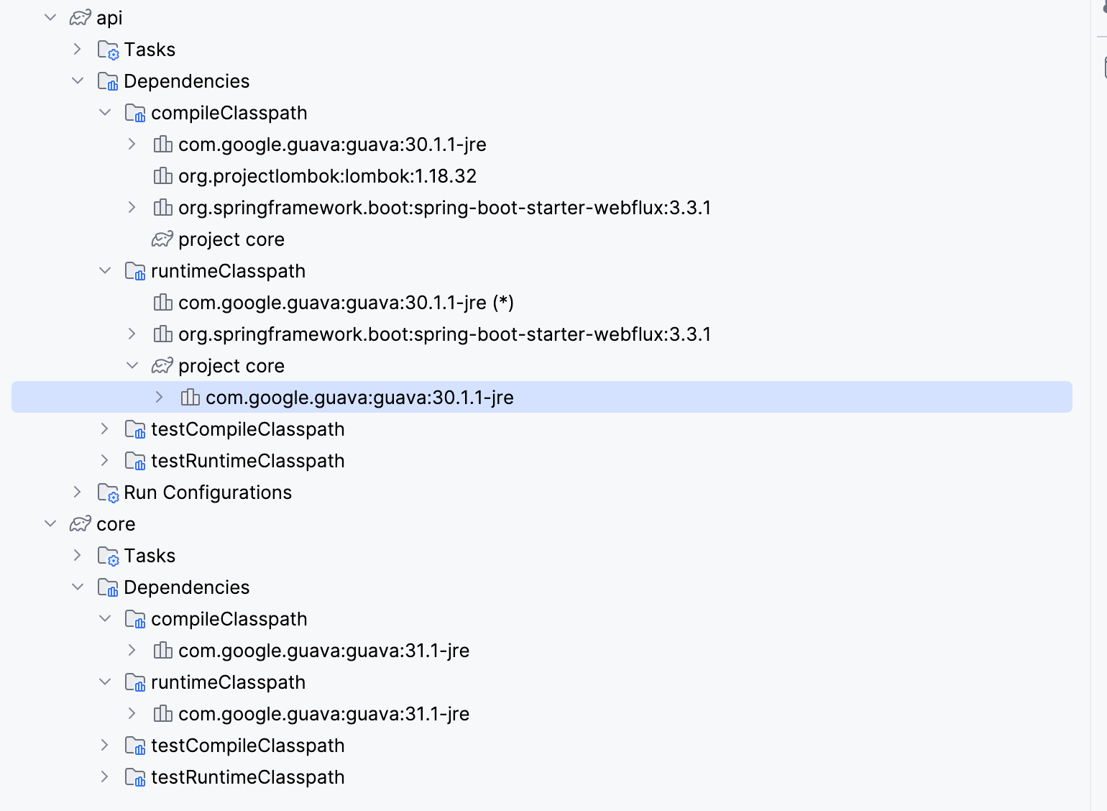Click testRuntimeClasspath folder icon under core
The image size is (1107, 811).
coord(135,777)
